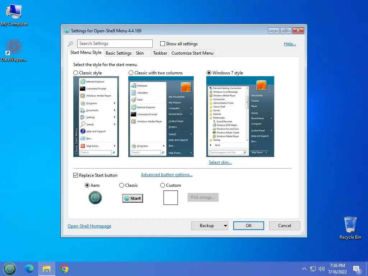This screenshot has width=368, height=276.
Task: Click the shell icon in settings title bar
Action: (67, 31)
